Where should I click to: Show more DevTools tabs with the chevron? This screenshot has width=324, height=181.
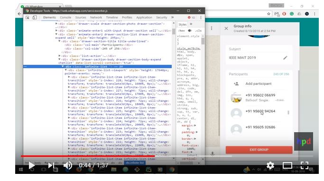(172, 18)
